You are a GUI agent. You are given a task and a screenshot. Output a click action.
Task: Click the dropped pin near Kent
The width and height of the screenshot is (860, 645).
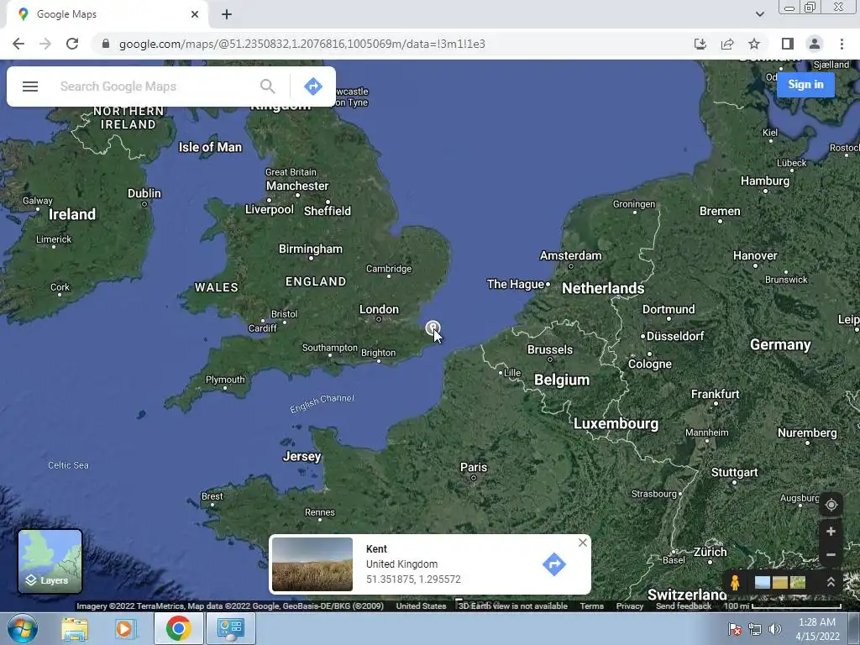(433, 328)
